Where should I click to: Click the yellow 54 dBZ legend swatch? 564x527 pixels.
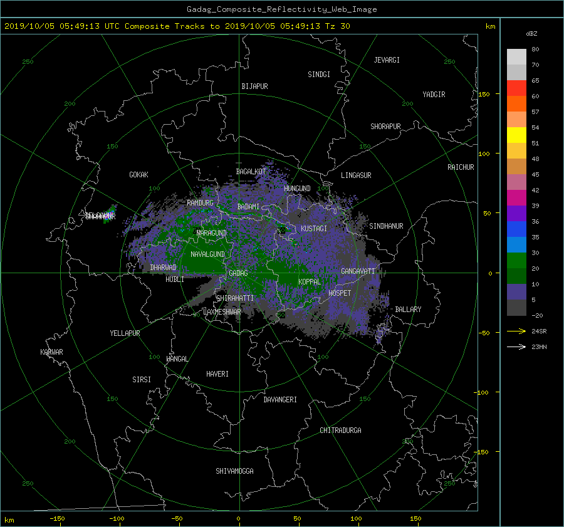[516, 135]
